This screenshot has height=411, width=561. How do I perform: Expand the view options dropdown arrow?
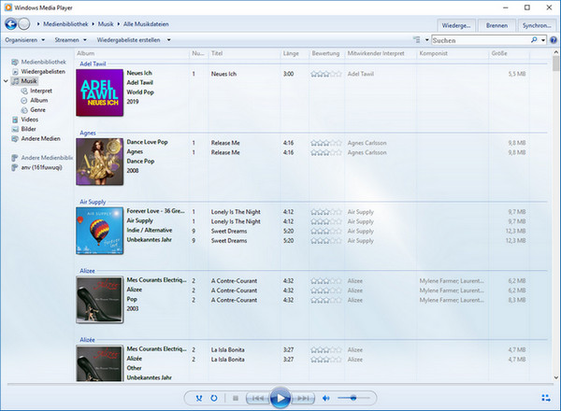click(x=427, y=40)
